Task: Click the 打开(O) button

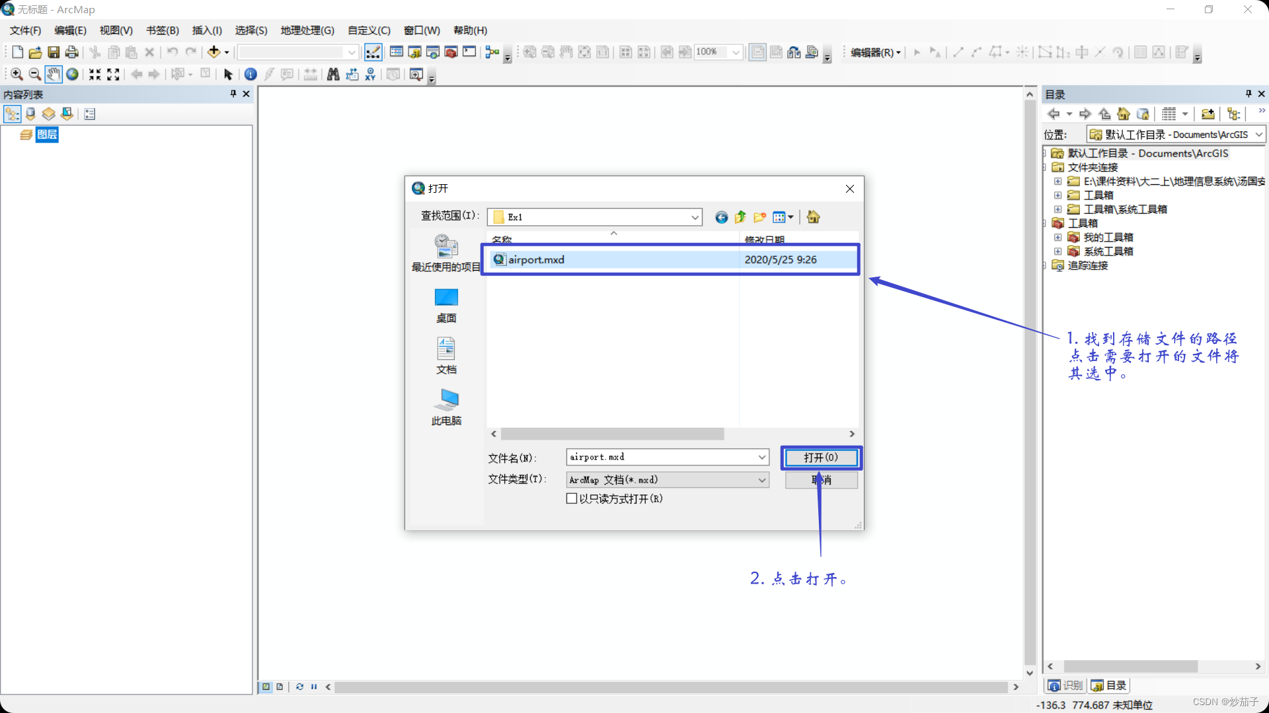Action: 821,458
